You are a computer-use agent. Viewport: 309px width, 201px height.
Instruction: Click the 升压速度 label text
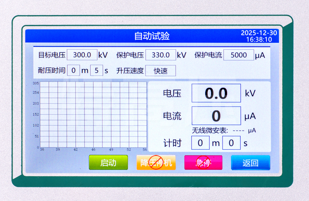point(130,71)
